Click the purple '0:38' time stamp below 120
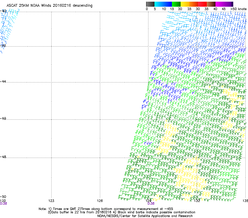Viewport: 248px width, 218px height. (x=3, y=204)
